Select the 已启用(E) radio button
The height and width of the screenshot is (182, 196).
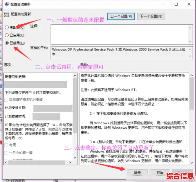point(7,35)
